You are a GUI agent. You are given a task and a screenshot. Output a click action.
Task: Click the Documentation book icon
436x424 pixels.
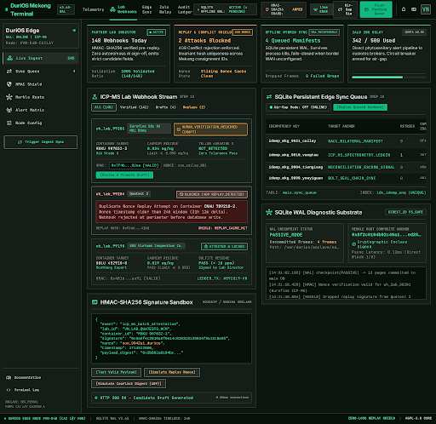point(9,377)
